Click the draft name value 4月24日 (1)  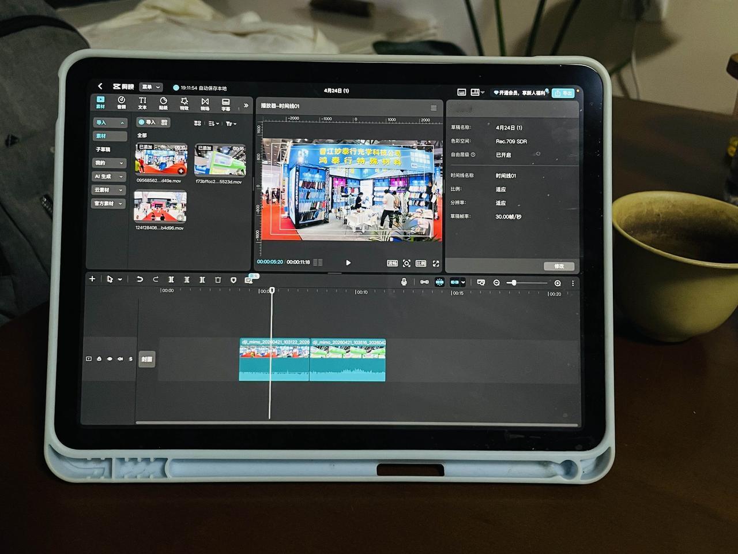(509, 128)
